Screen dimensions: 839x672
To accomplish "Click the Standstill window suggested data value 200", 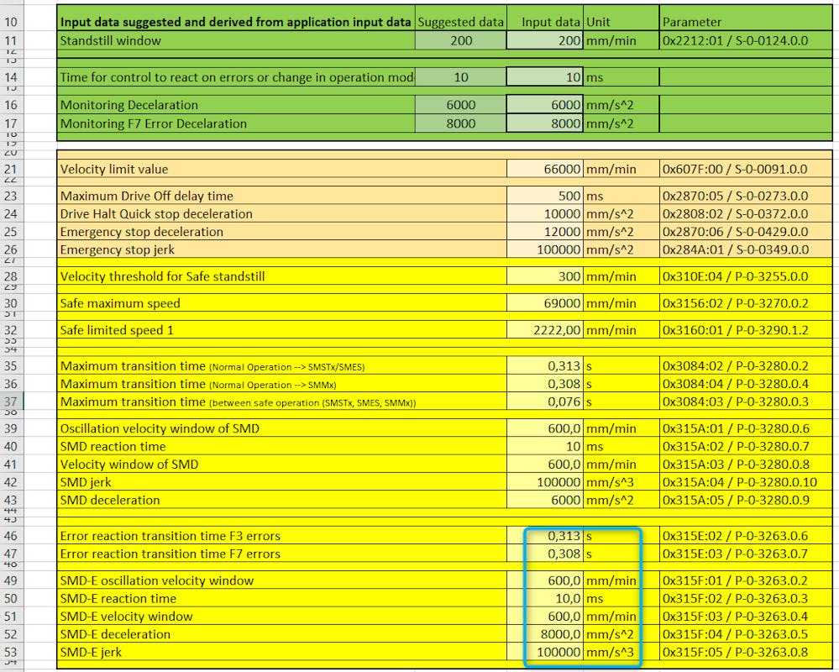I will 461,40.
